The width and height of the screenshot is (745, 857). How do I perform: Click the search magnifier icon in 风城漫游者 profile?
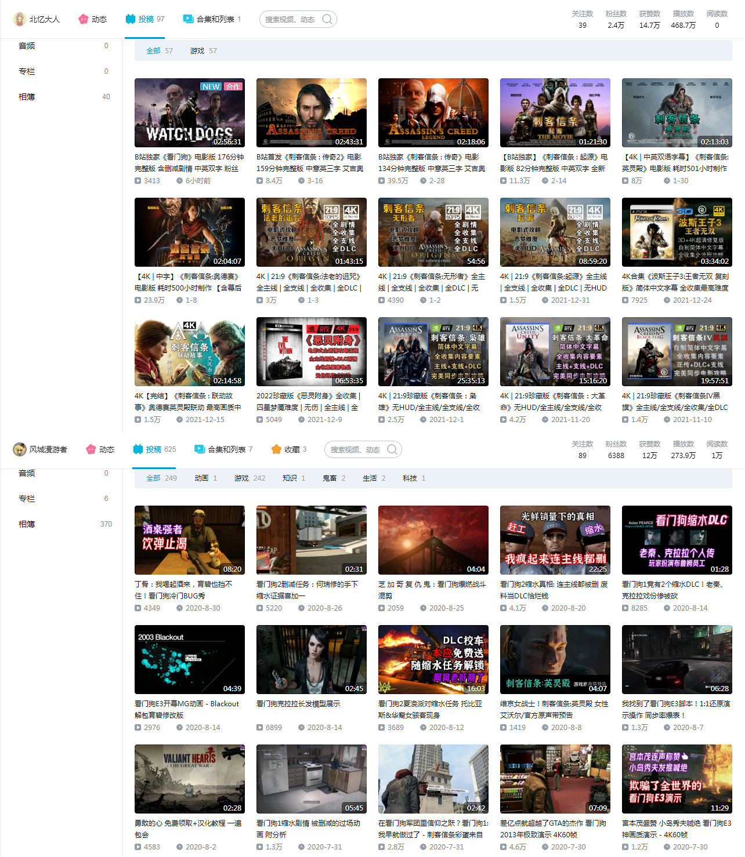tap(392, 449)
